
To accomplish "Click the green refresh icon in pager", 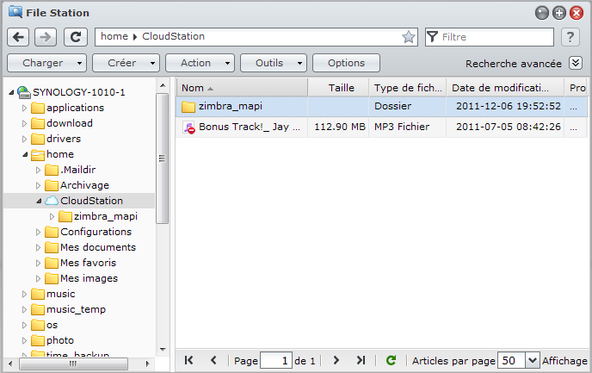I will [x=392, y=361].
